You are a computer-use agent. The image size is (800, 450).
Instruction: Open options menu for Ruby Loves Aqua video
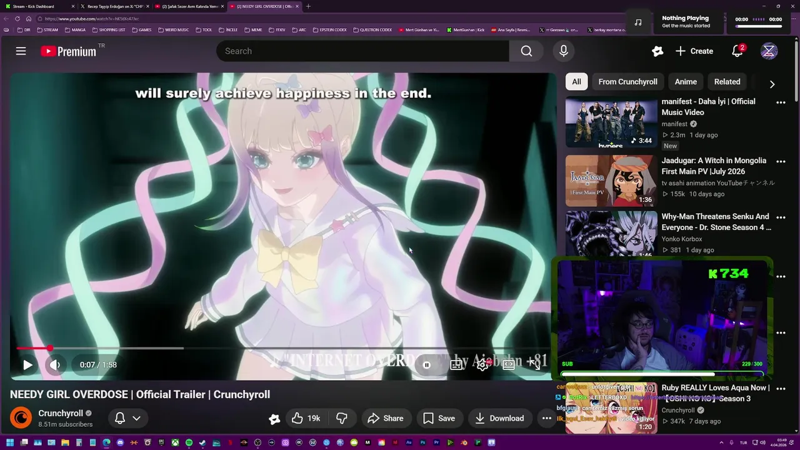pyautogui.click(x=781, y=389)
